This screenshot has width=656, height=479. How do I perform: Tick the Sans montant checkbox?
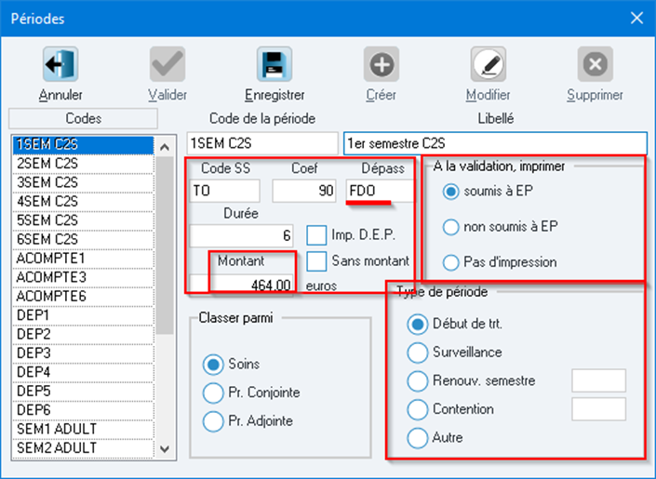pyautogui.click(x=316, y=261)
